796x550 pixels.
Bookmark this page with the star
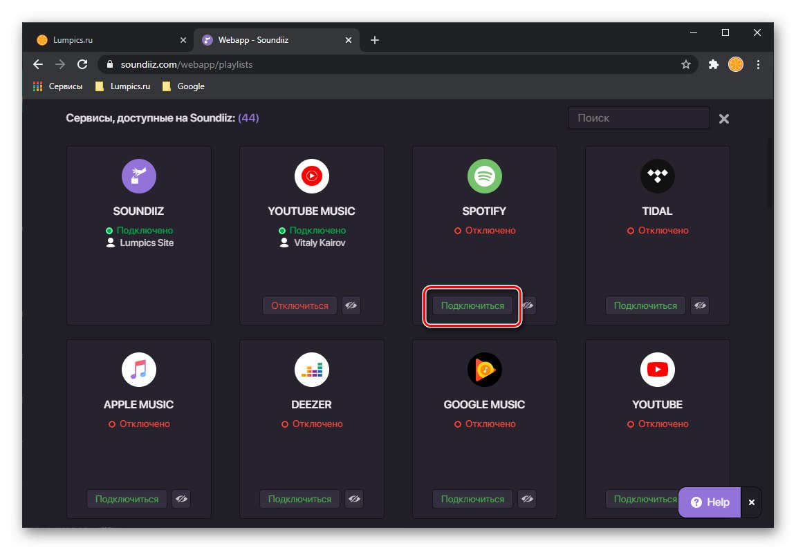click(x=686, y=64)
